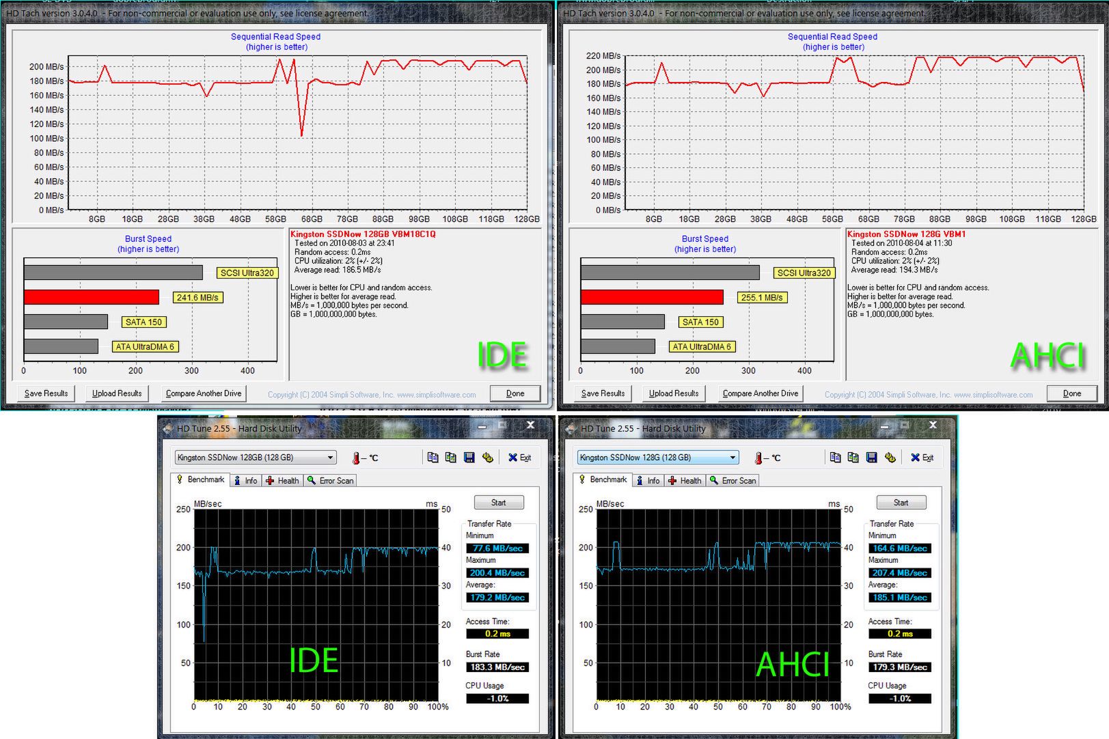This screenshot has width=1109, height=739.
Task: Click "ATA UltraDMA 6" label in AHCI HD Tach
Action: pyautogui.click(x=702, y=347)
